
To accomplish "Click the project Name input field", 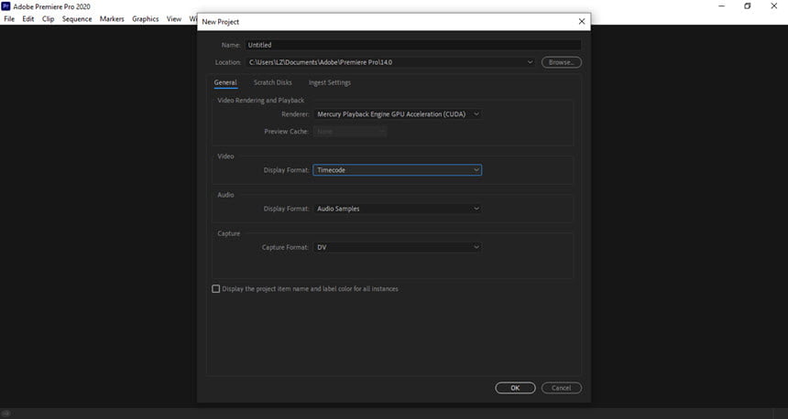I will pos(413,45).
